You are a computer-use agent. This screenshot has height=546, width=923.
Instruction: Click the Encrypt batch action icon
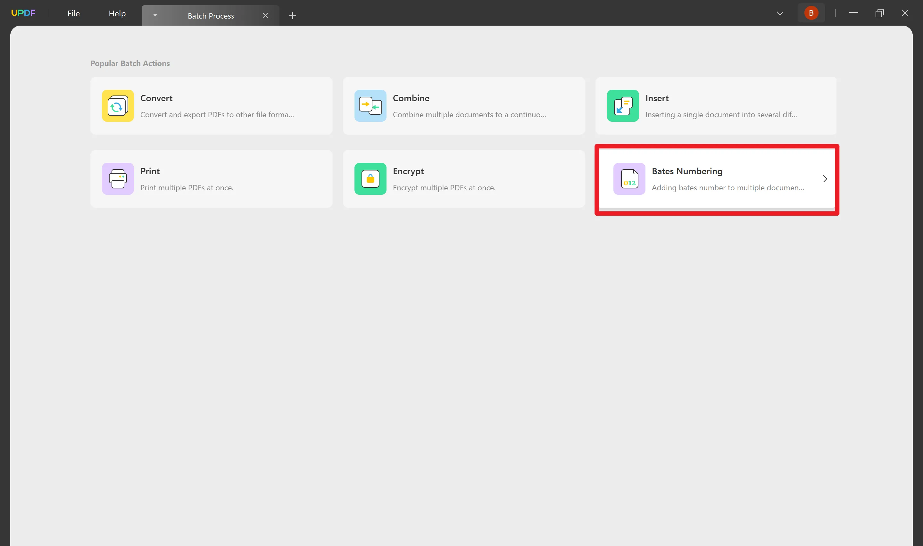370,179
